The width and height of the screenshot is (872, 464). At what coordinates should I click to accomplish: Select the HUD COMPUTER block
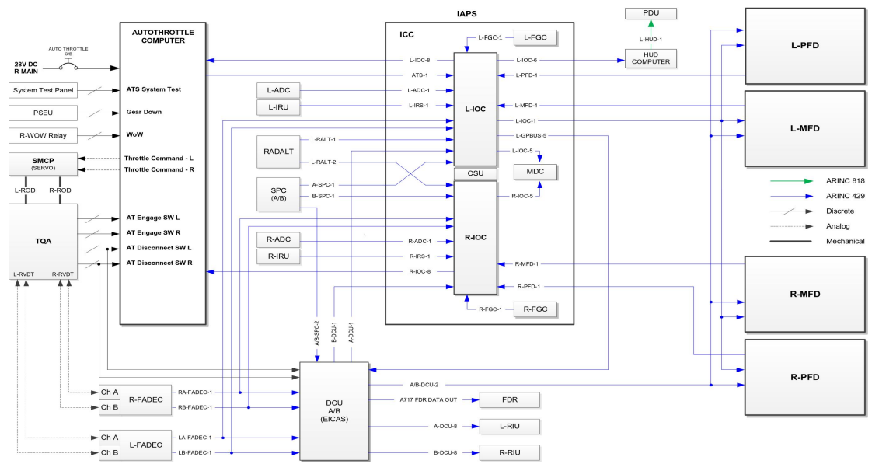click(651, 58)
